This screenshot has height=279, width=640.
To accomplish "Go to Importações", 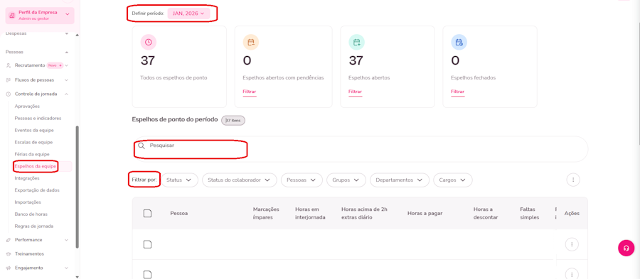I will (x=28, y=202).
